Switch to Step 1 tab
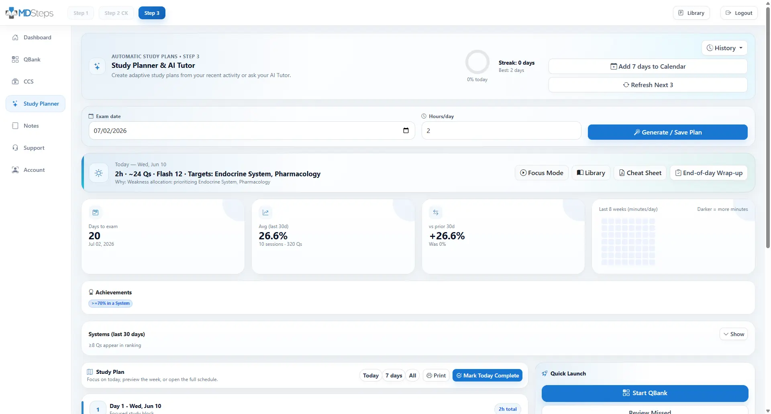The width and height of the screenshot is (771, 414). click(x=81, y=13)
